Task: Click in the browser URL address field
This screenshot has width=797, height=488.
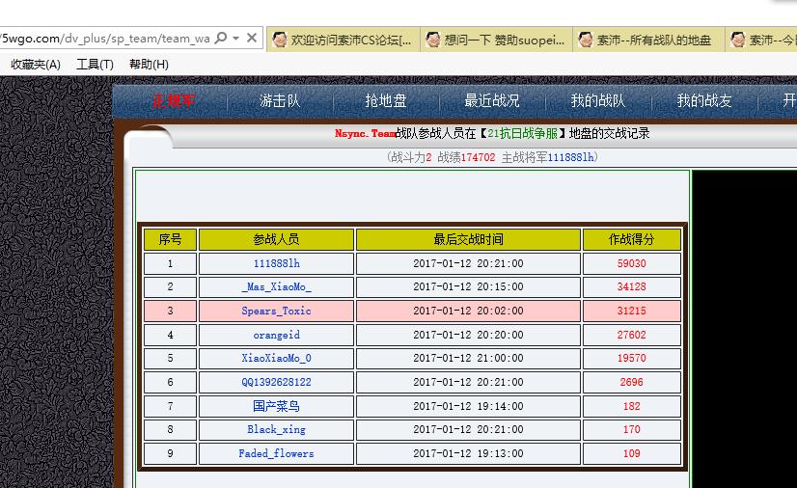Action: click(106, 39)
